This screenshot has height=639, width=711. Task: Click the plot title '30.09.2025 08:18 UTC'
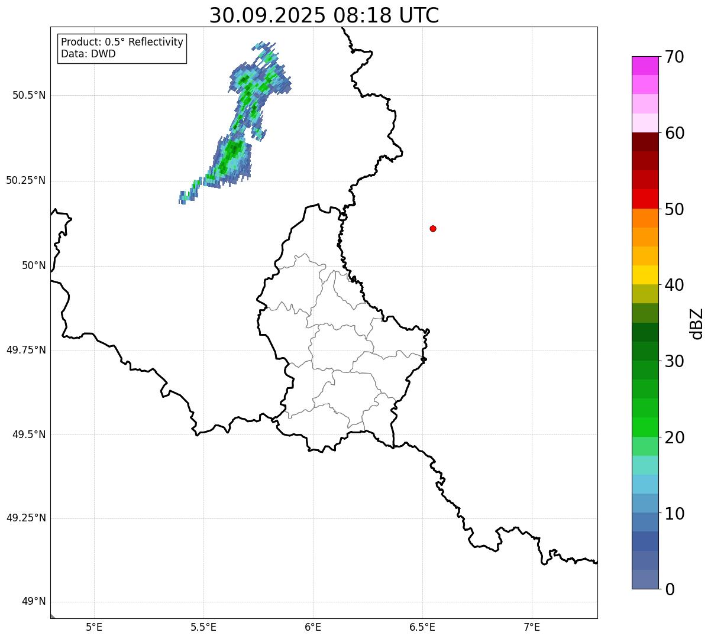(324, 15)
